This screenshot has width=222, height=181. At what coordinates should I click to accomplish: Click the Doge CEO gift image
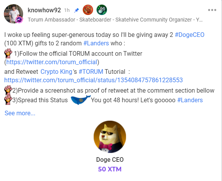(110, 137)
